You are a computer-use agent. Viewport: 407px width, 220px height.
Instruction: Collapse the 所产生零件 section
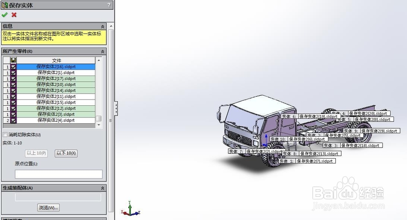coord(103,51)
